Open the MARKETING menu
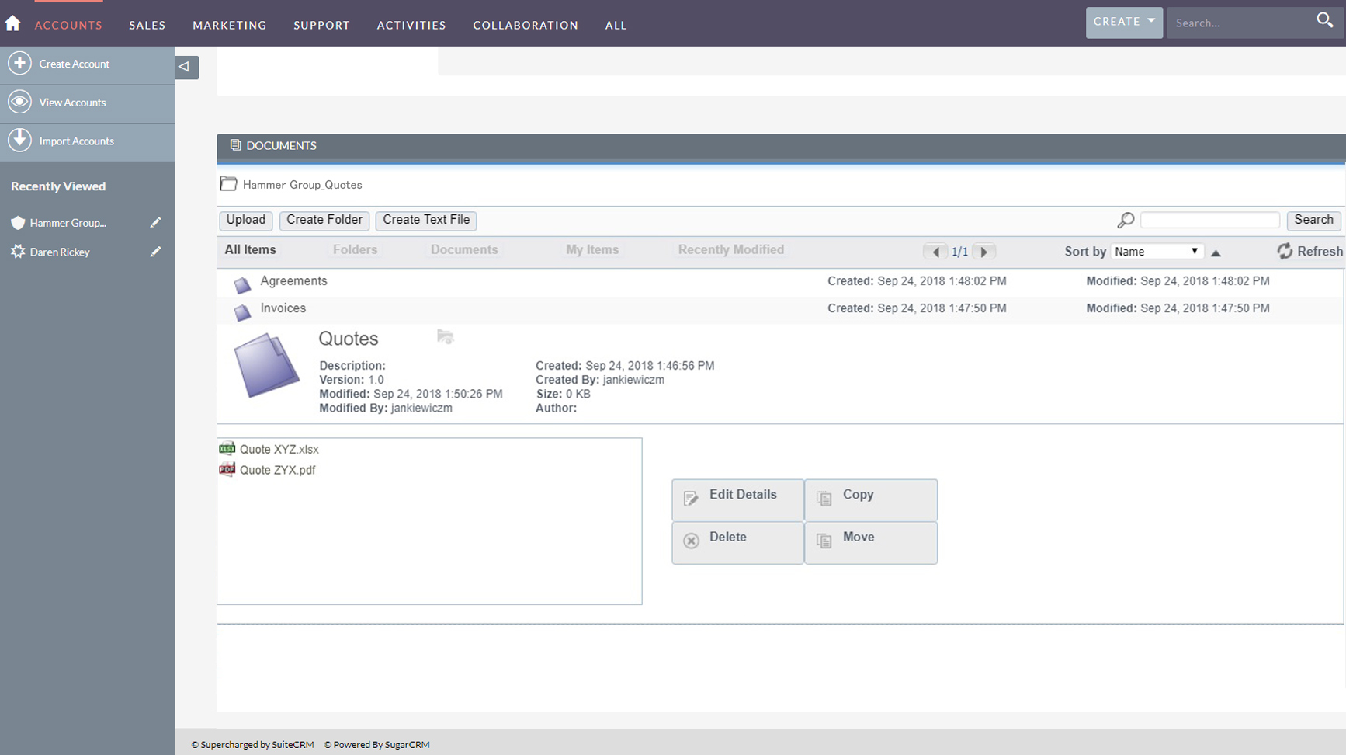This screenshot has width=1346, height=755. (x=230, y=25)
